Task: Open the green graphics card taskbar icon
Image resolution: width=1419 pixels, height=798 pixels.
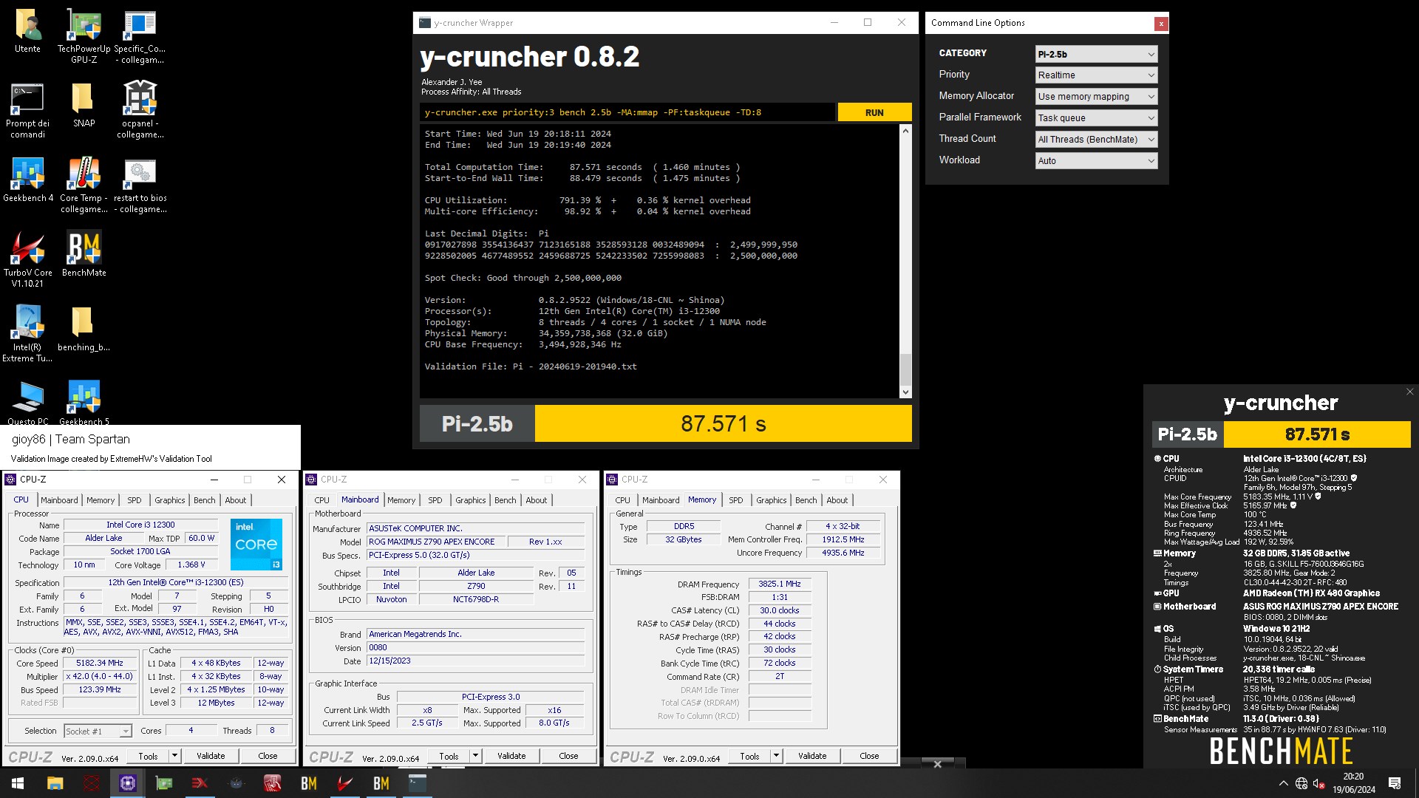Action: [x=163, y=783]
